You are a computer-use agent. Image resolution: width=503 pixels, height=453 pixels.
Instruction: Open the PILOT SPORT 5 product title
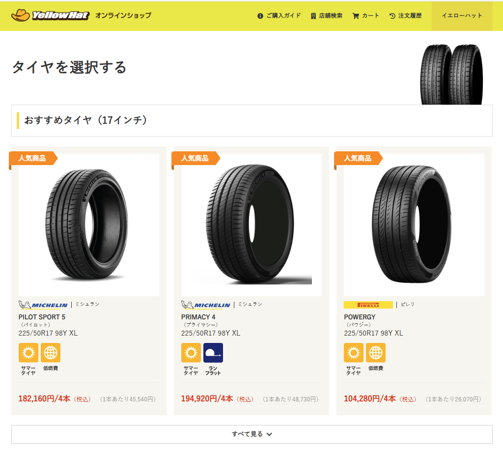point(42,317)
